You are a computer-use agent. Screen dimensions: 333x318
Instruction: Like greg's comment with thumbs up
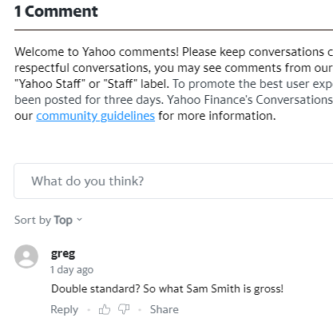tap(105, 309)
